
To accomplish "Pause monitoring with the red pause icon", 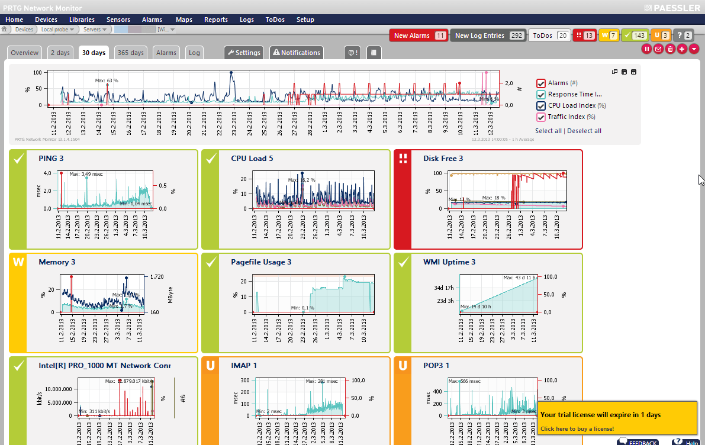I will click(646, 49).
